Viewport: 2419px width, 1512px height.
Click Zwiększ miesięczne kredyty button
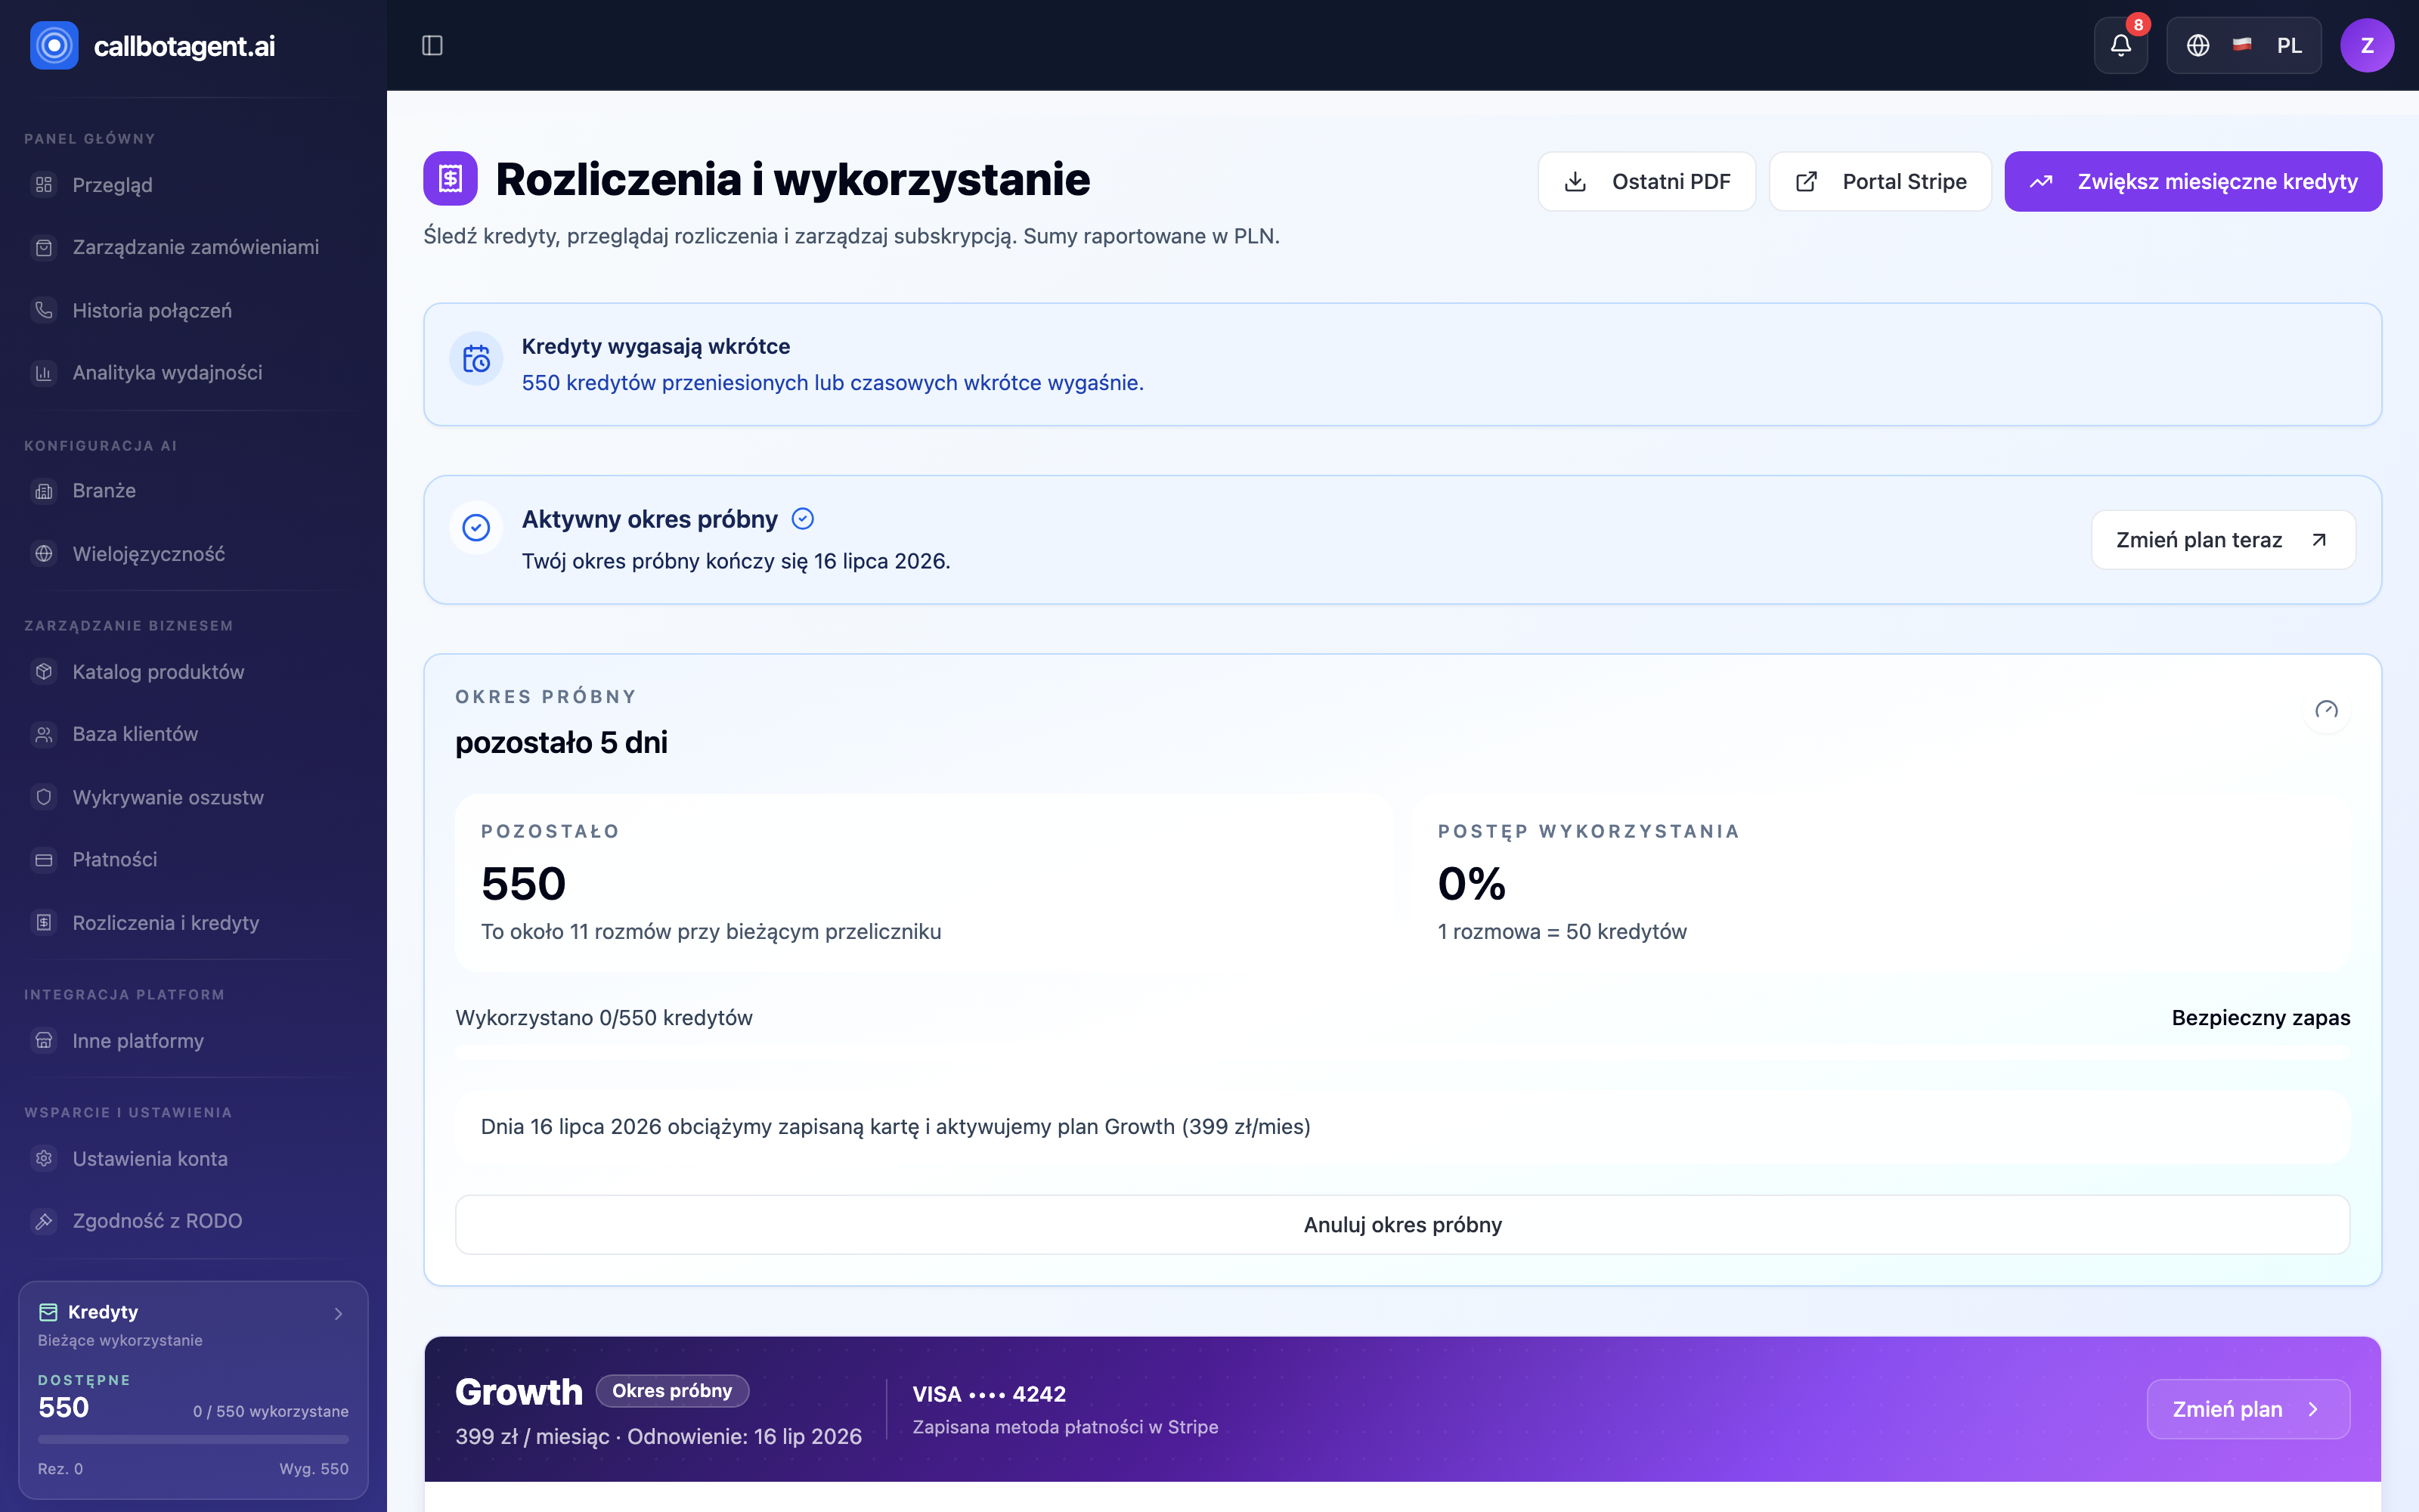pos(2193,181)
